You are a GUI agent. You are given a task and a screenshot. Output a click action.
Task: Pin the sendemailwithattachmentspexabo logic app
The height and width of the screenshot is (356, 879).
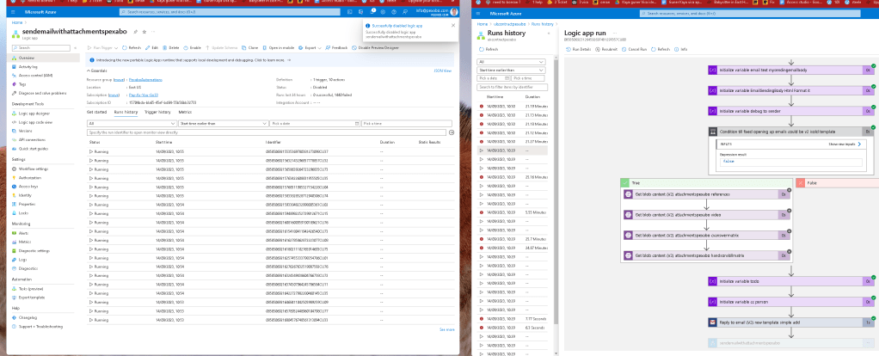pyautogui.click(x=136, y=32)
